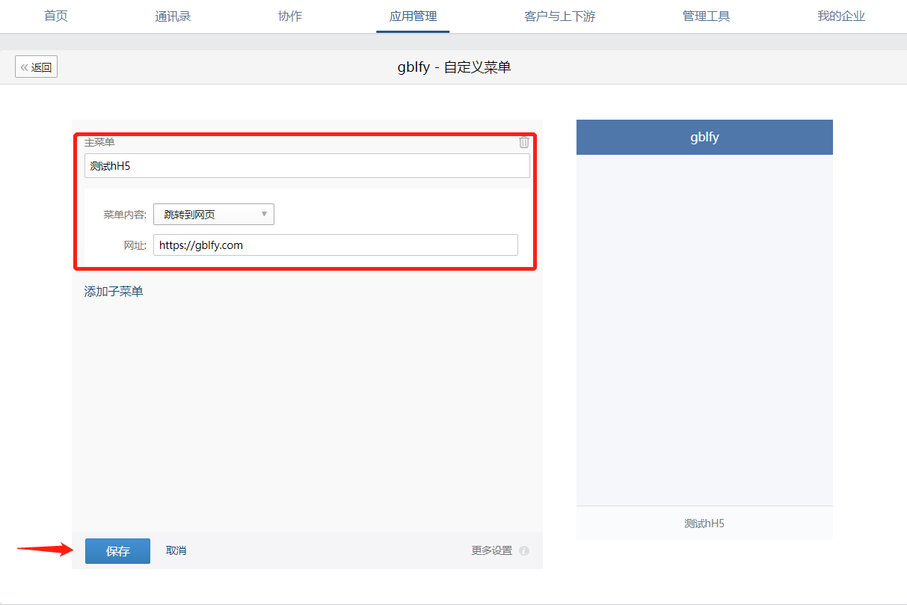Open the 我的企业 page

coord(840,16)
